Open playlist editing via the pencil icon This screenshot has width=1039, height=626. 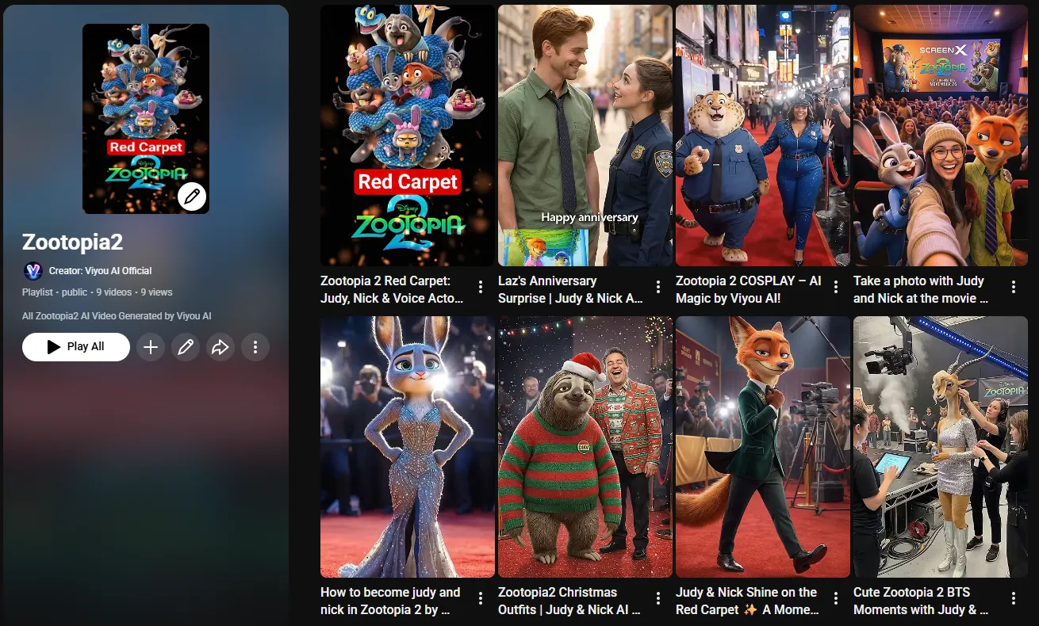point(186,346)
